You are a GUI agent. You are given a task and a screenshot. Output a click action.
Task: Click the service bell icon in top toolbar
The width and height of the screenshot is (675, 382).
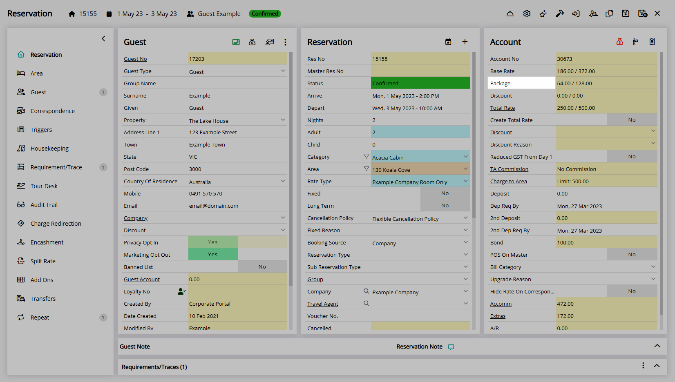tap(510, 13)
